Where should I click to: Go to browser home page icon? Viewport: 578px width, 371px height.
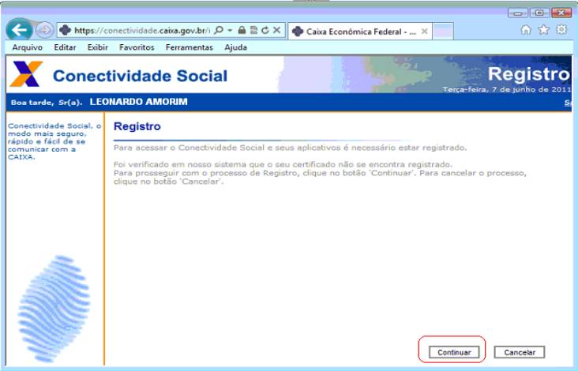pyautogui.click(x=526, y=30)
